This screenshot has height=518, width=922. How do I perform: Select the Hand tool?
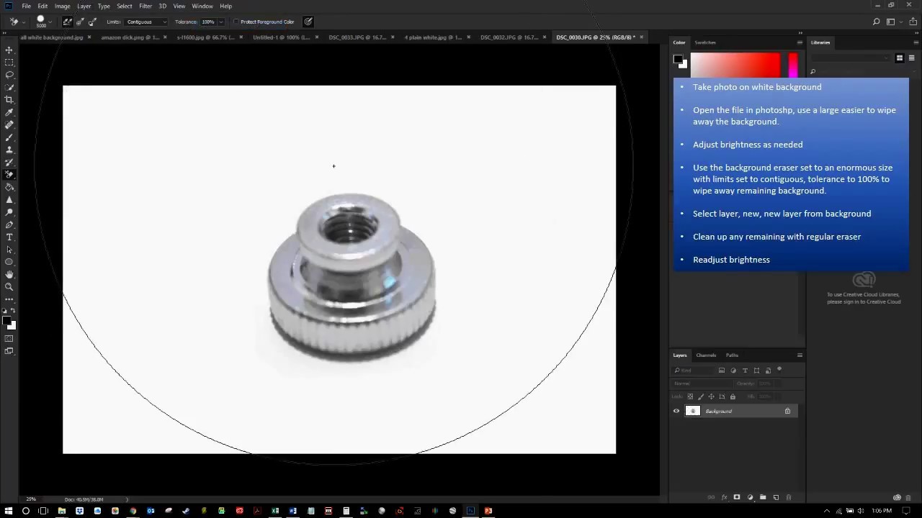9,274
